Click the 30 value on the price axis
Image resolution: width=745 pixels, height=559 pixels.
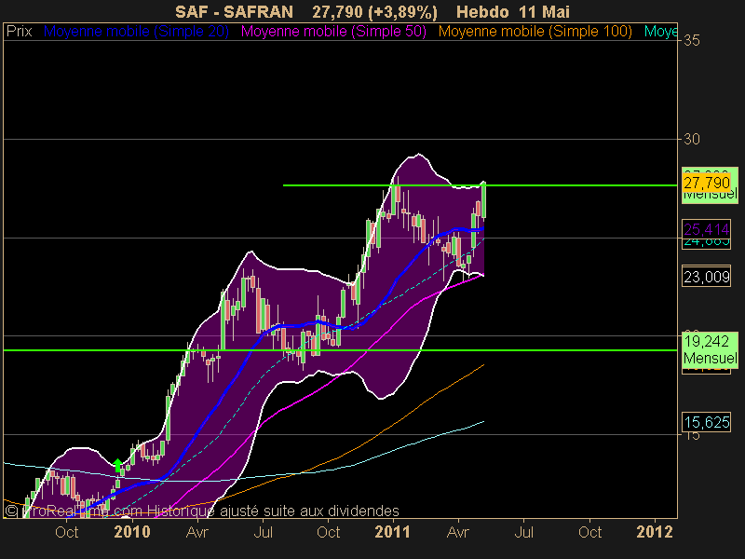point(692,139)
